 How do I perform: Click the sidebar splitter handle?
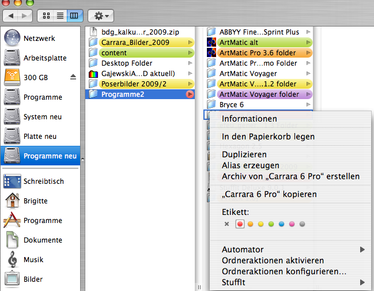[x=82, y=159]
